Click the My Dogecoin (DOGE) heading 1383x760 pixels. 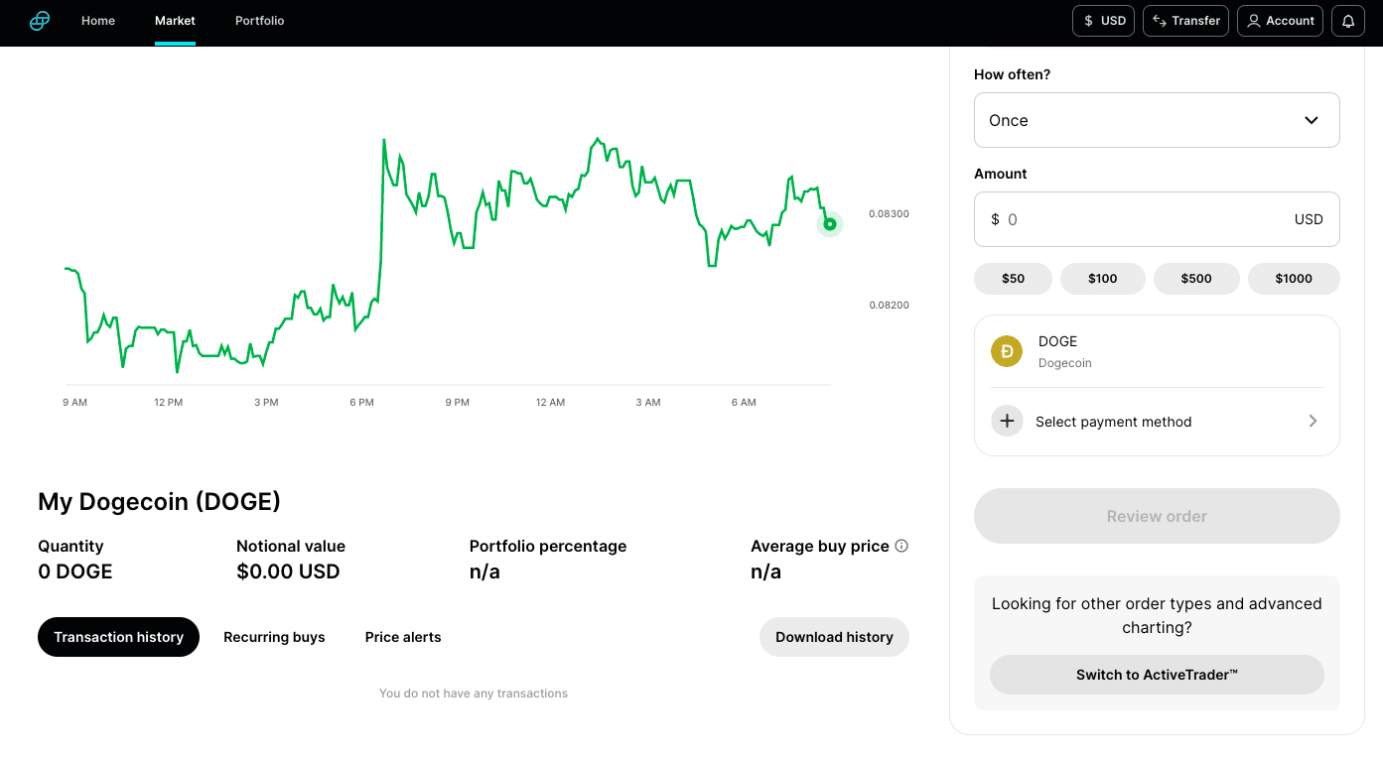(159, 502)
